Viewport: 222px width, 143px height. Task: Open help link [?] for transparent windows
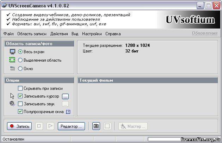(68, 112)
